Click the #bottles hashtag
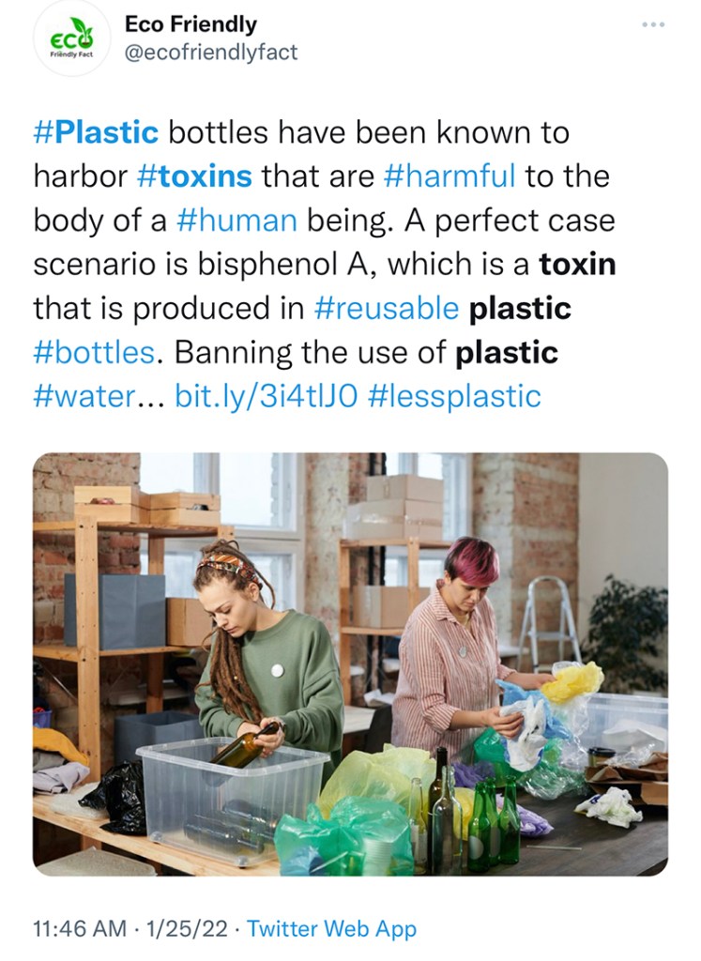The height and width of the screenshot is (961, 701). point(94,353)
